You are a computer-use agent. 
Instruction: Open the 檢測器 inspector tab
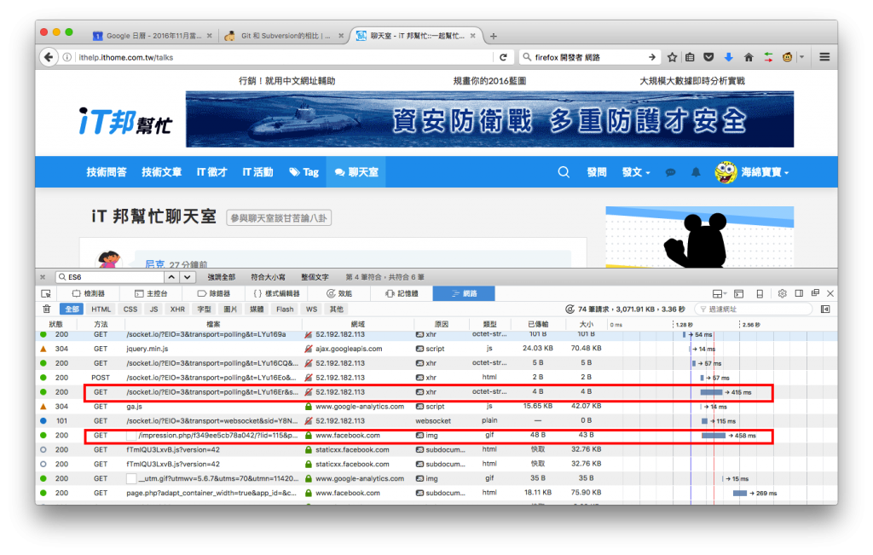pos(88,293)
